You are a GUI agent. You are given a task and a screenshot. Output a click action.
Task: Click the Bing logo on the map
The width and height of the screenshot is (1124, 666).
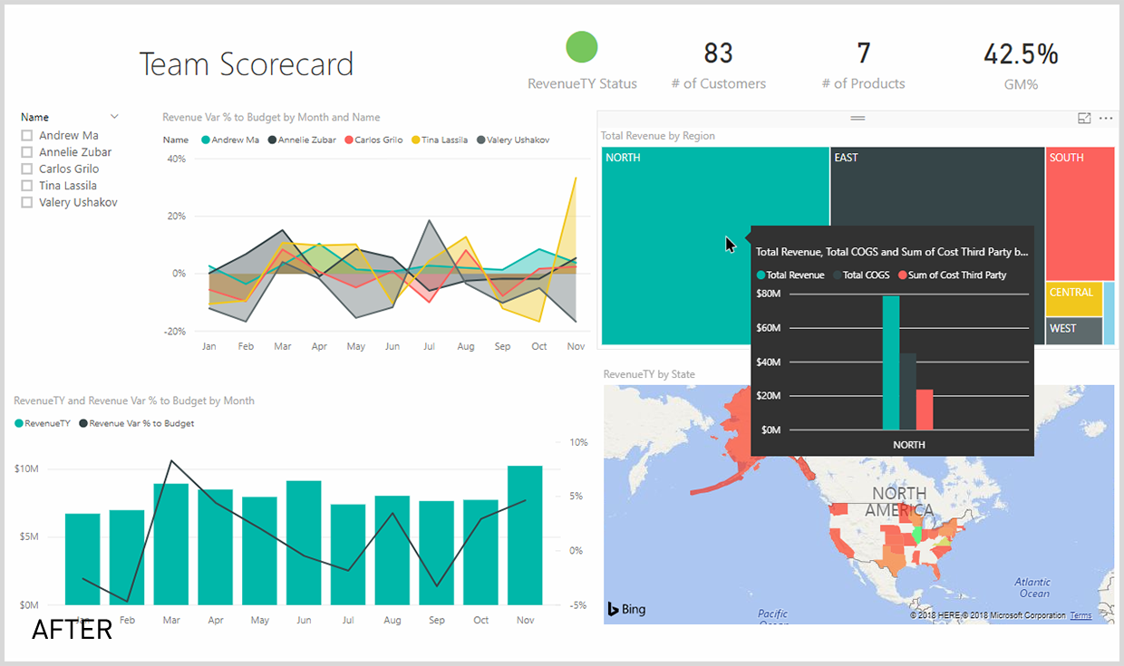[626, 609]
